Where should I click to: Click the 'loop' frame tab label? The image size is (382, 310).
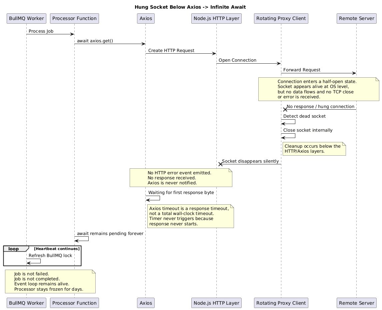point(14,249)
